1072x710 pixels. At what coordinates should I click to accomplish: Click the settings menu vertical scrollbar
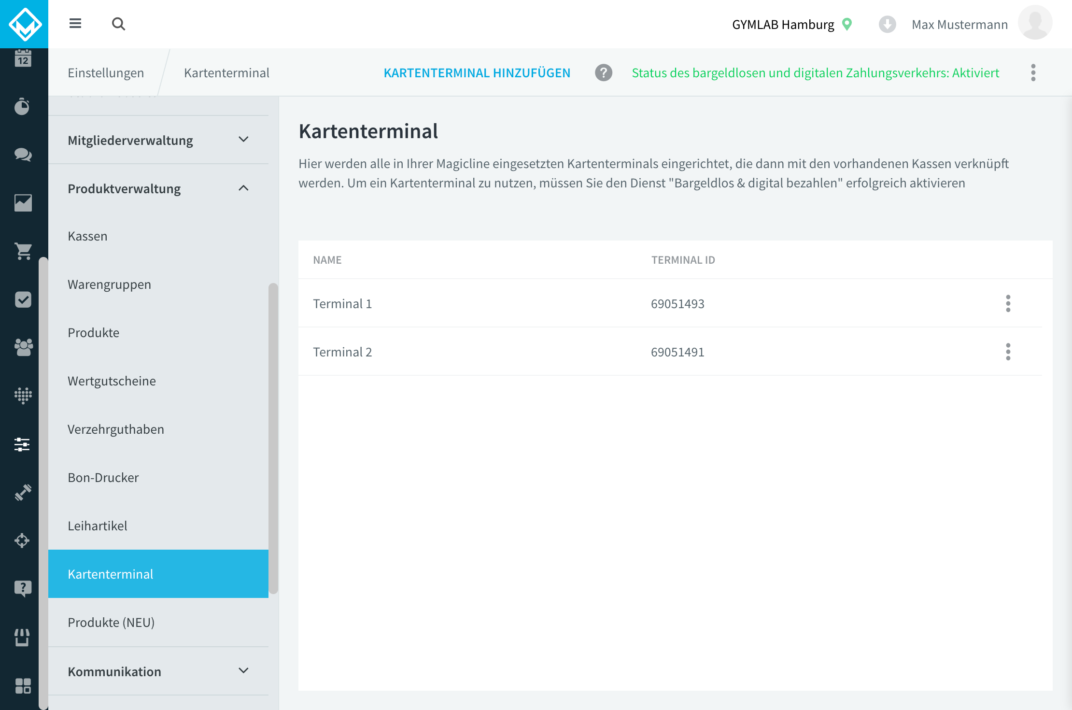click(273, 439)
